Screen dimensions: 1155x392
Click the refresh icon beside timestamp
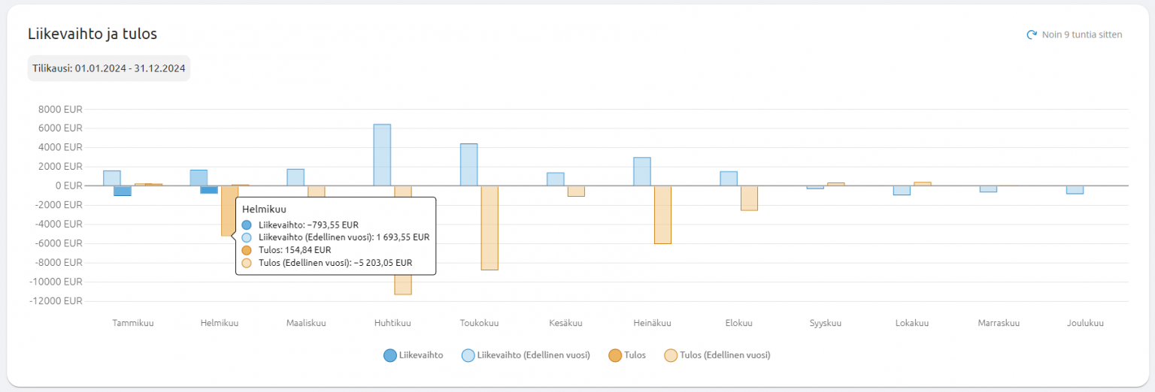(1032, 35)
